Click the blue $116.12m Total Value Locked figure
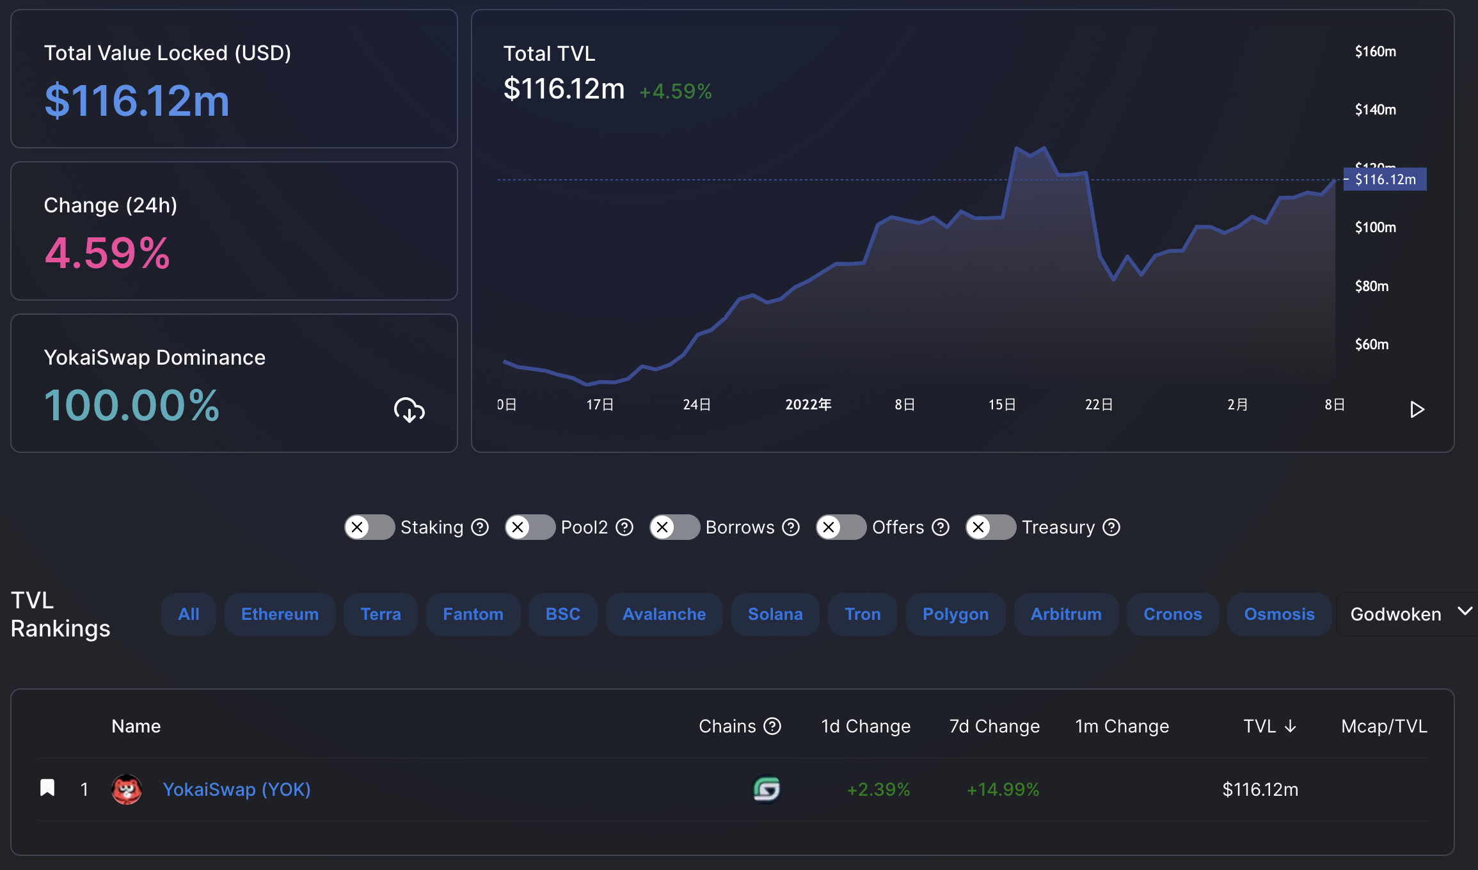Viewport: 1478px width, 870px height. tap(137, 100)
